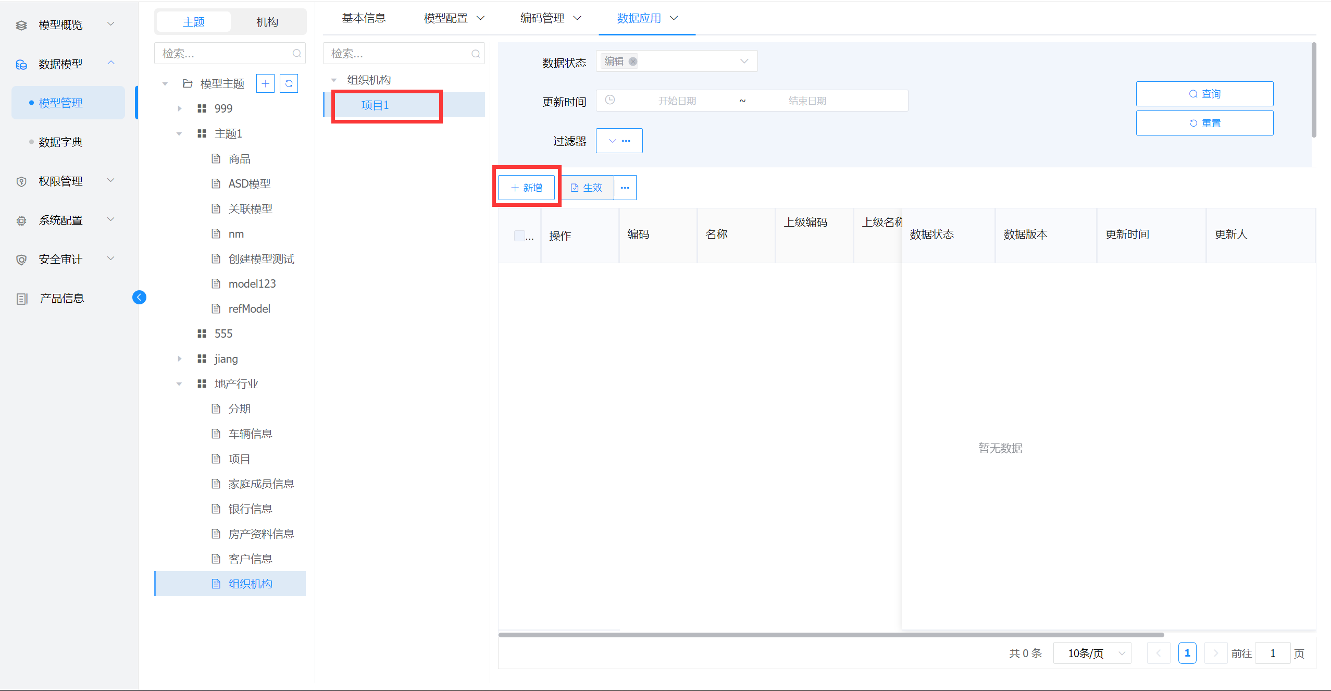Viewport: 1331px width, 691px height.
Task: Click the theme search input field
Action: pos(230,53)
